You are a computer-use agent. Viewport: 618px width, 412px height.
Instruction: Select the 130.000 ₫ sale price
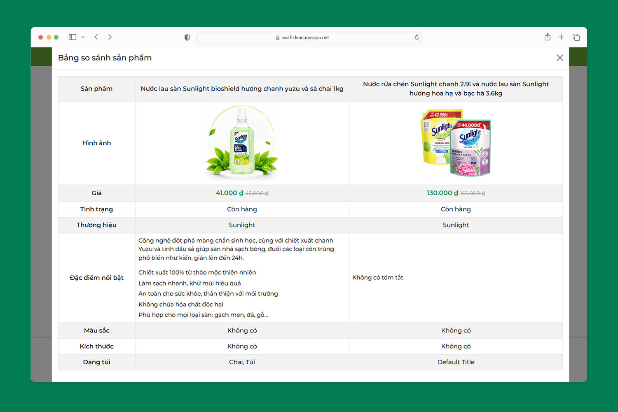click(x=442, y=193)
